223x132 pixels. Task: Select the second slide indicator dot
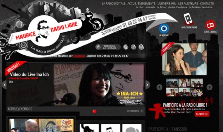(101, 112)
